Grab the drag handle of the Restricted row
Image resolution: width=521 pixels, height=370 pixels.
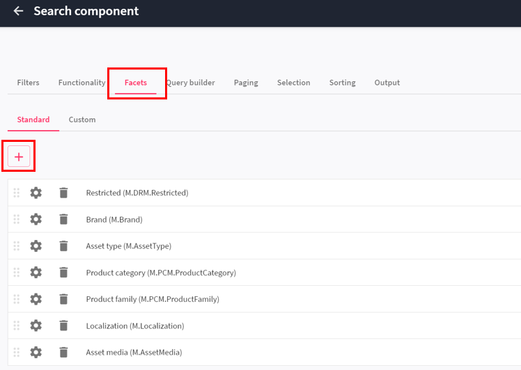(x=16, y=193)
